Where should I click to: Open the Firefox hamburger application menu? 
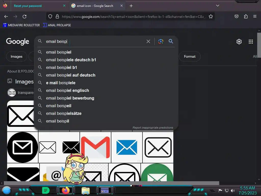(255, 16)
